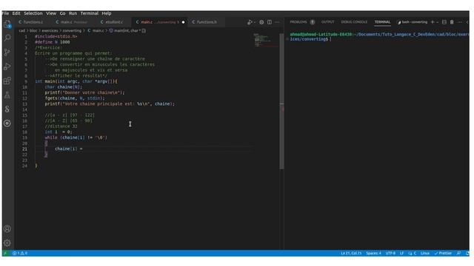This screenshot has height=266, width=474.
Task: Click the circular target icon in activity bar
Action: (x=7, y=123)
